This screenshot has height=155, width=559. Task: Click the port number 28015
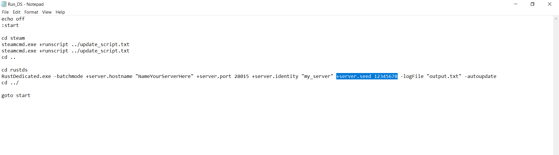coord(242,76)
